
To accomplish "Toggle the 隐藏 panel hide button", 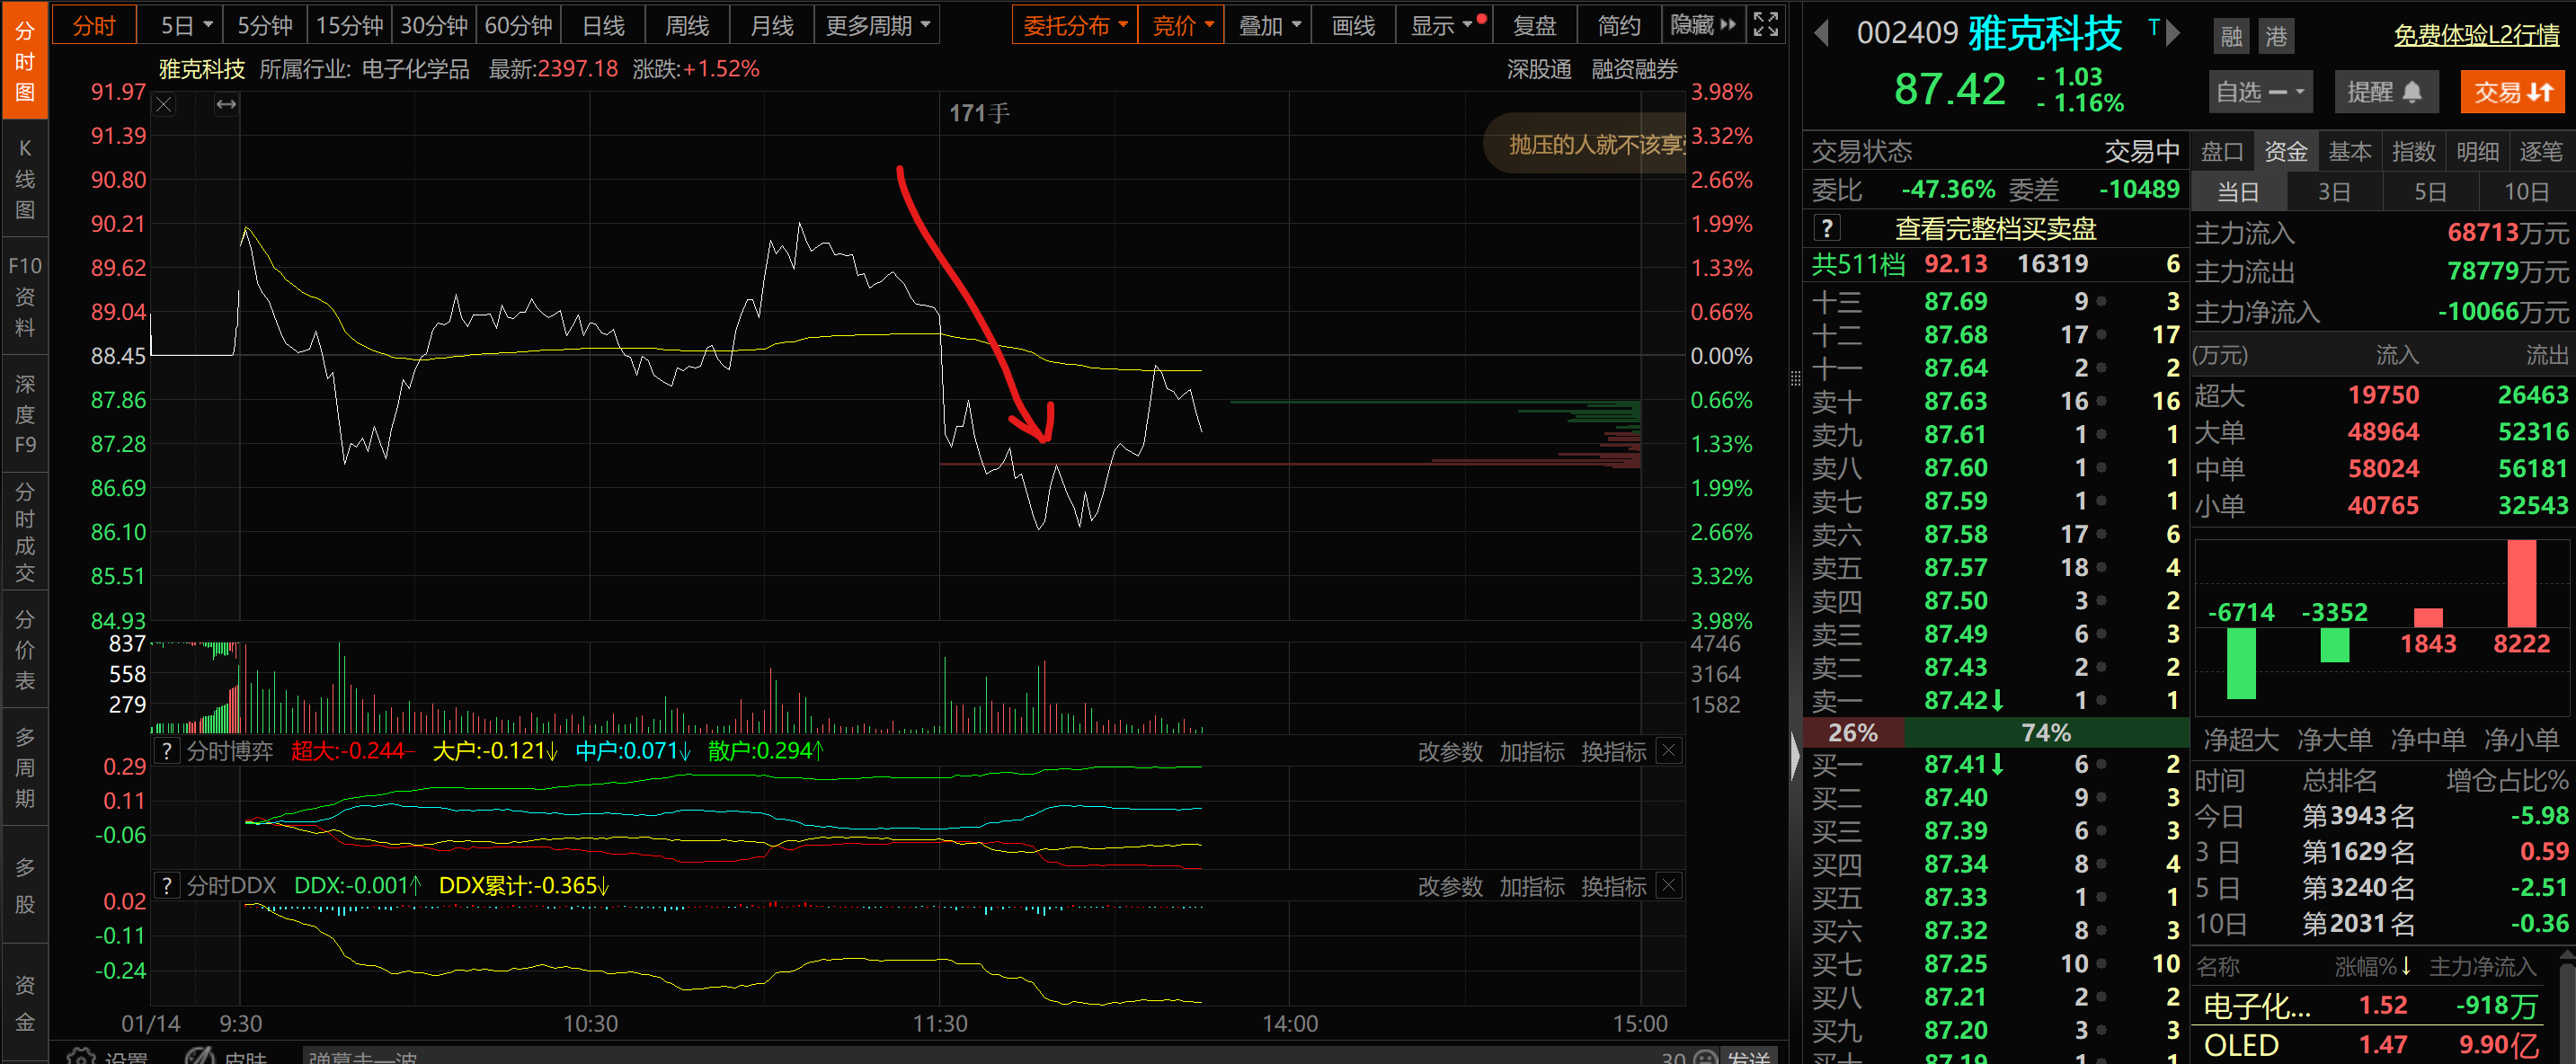I will coord(1702,25).
